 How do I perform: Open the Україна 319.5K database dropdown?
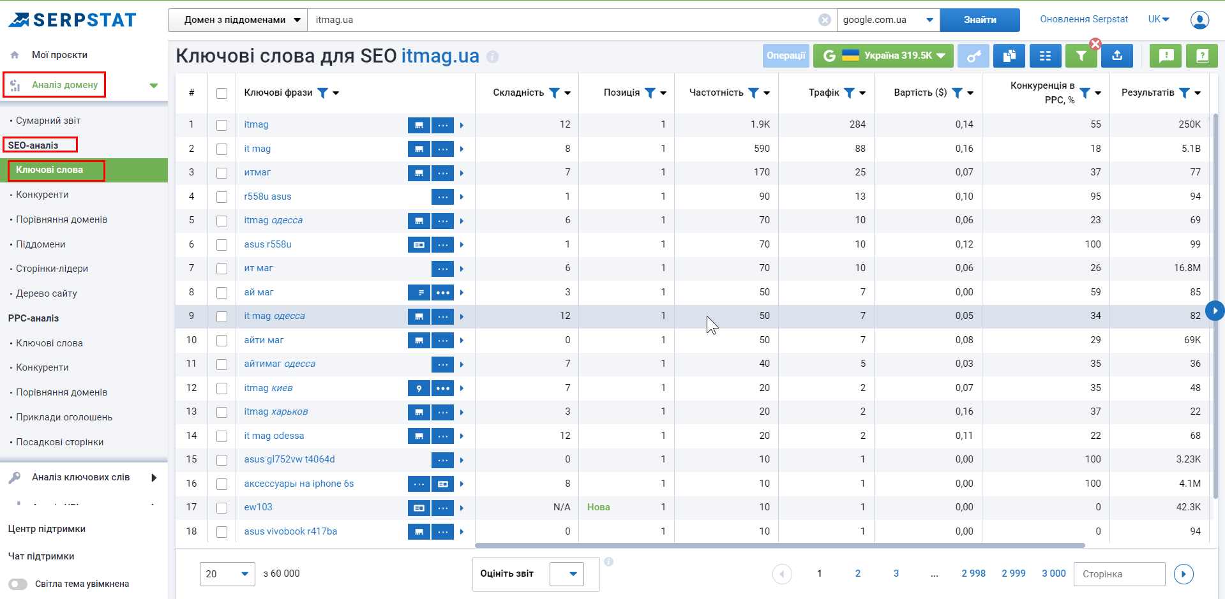(x=883, y=56)
